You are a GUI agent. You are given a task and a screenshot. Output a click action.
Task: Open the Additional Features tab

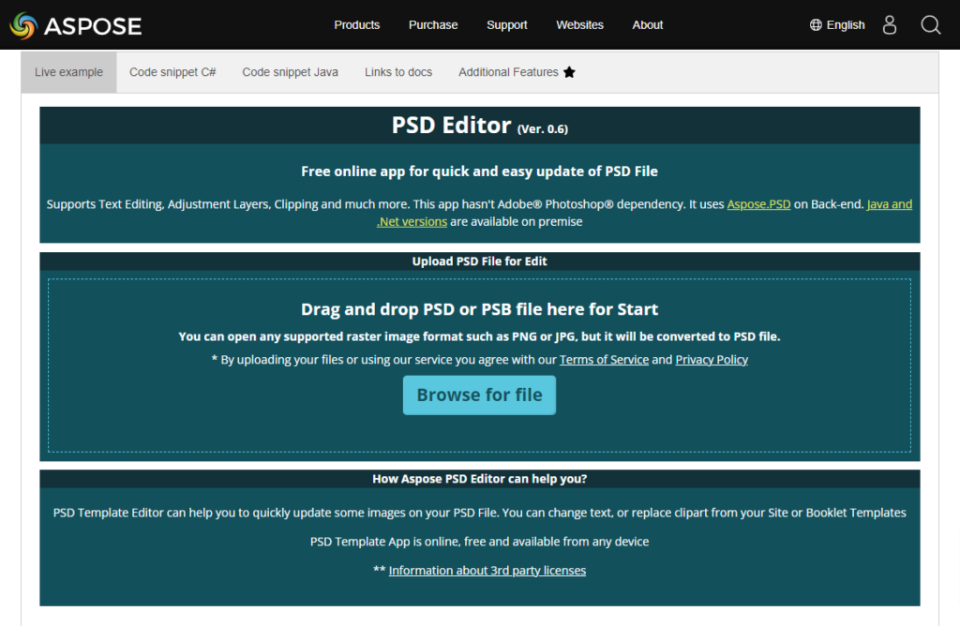pyautogui.click(x=508, y=71)
